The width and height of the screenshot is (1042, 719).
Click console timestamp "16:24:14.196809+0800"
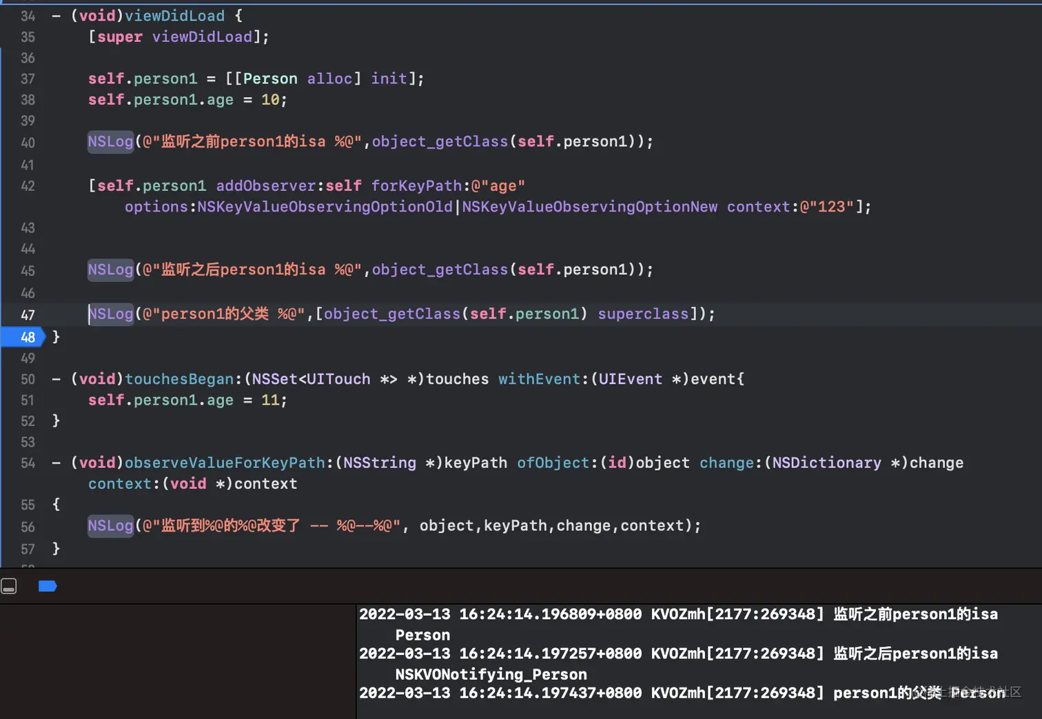(551, 614)
